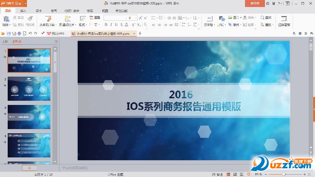
Task: Click the print icon in quick access
Action: pos(19,34)
